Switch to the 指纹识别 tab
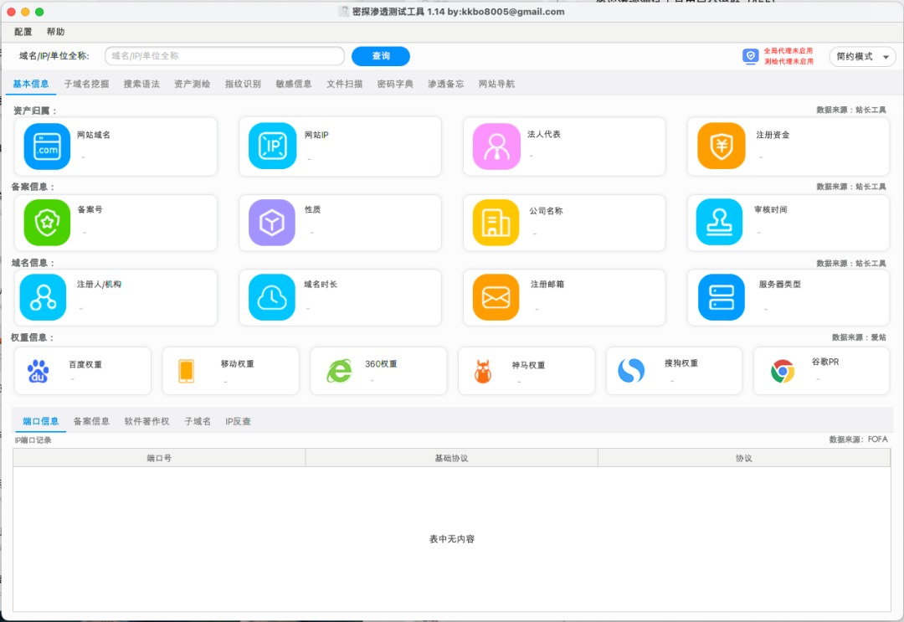Viewport: 904px width, 622px height. (243, 84)
